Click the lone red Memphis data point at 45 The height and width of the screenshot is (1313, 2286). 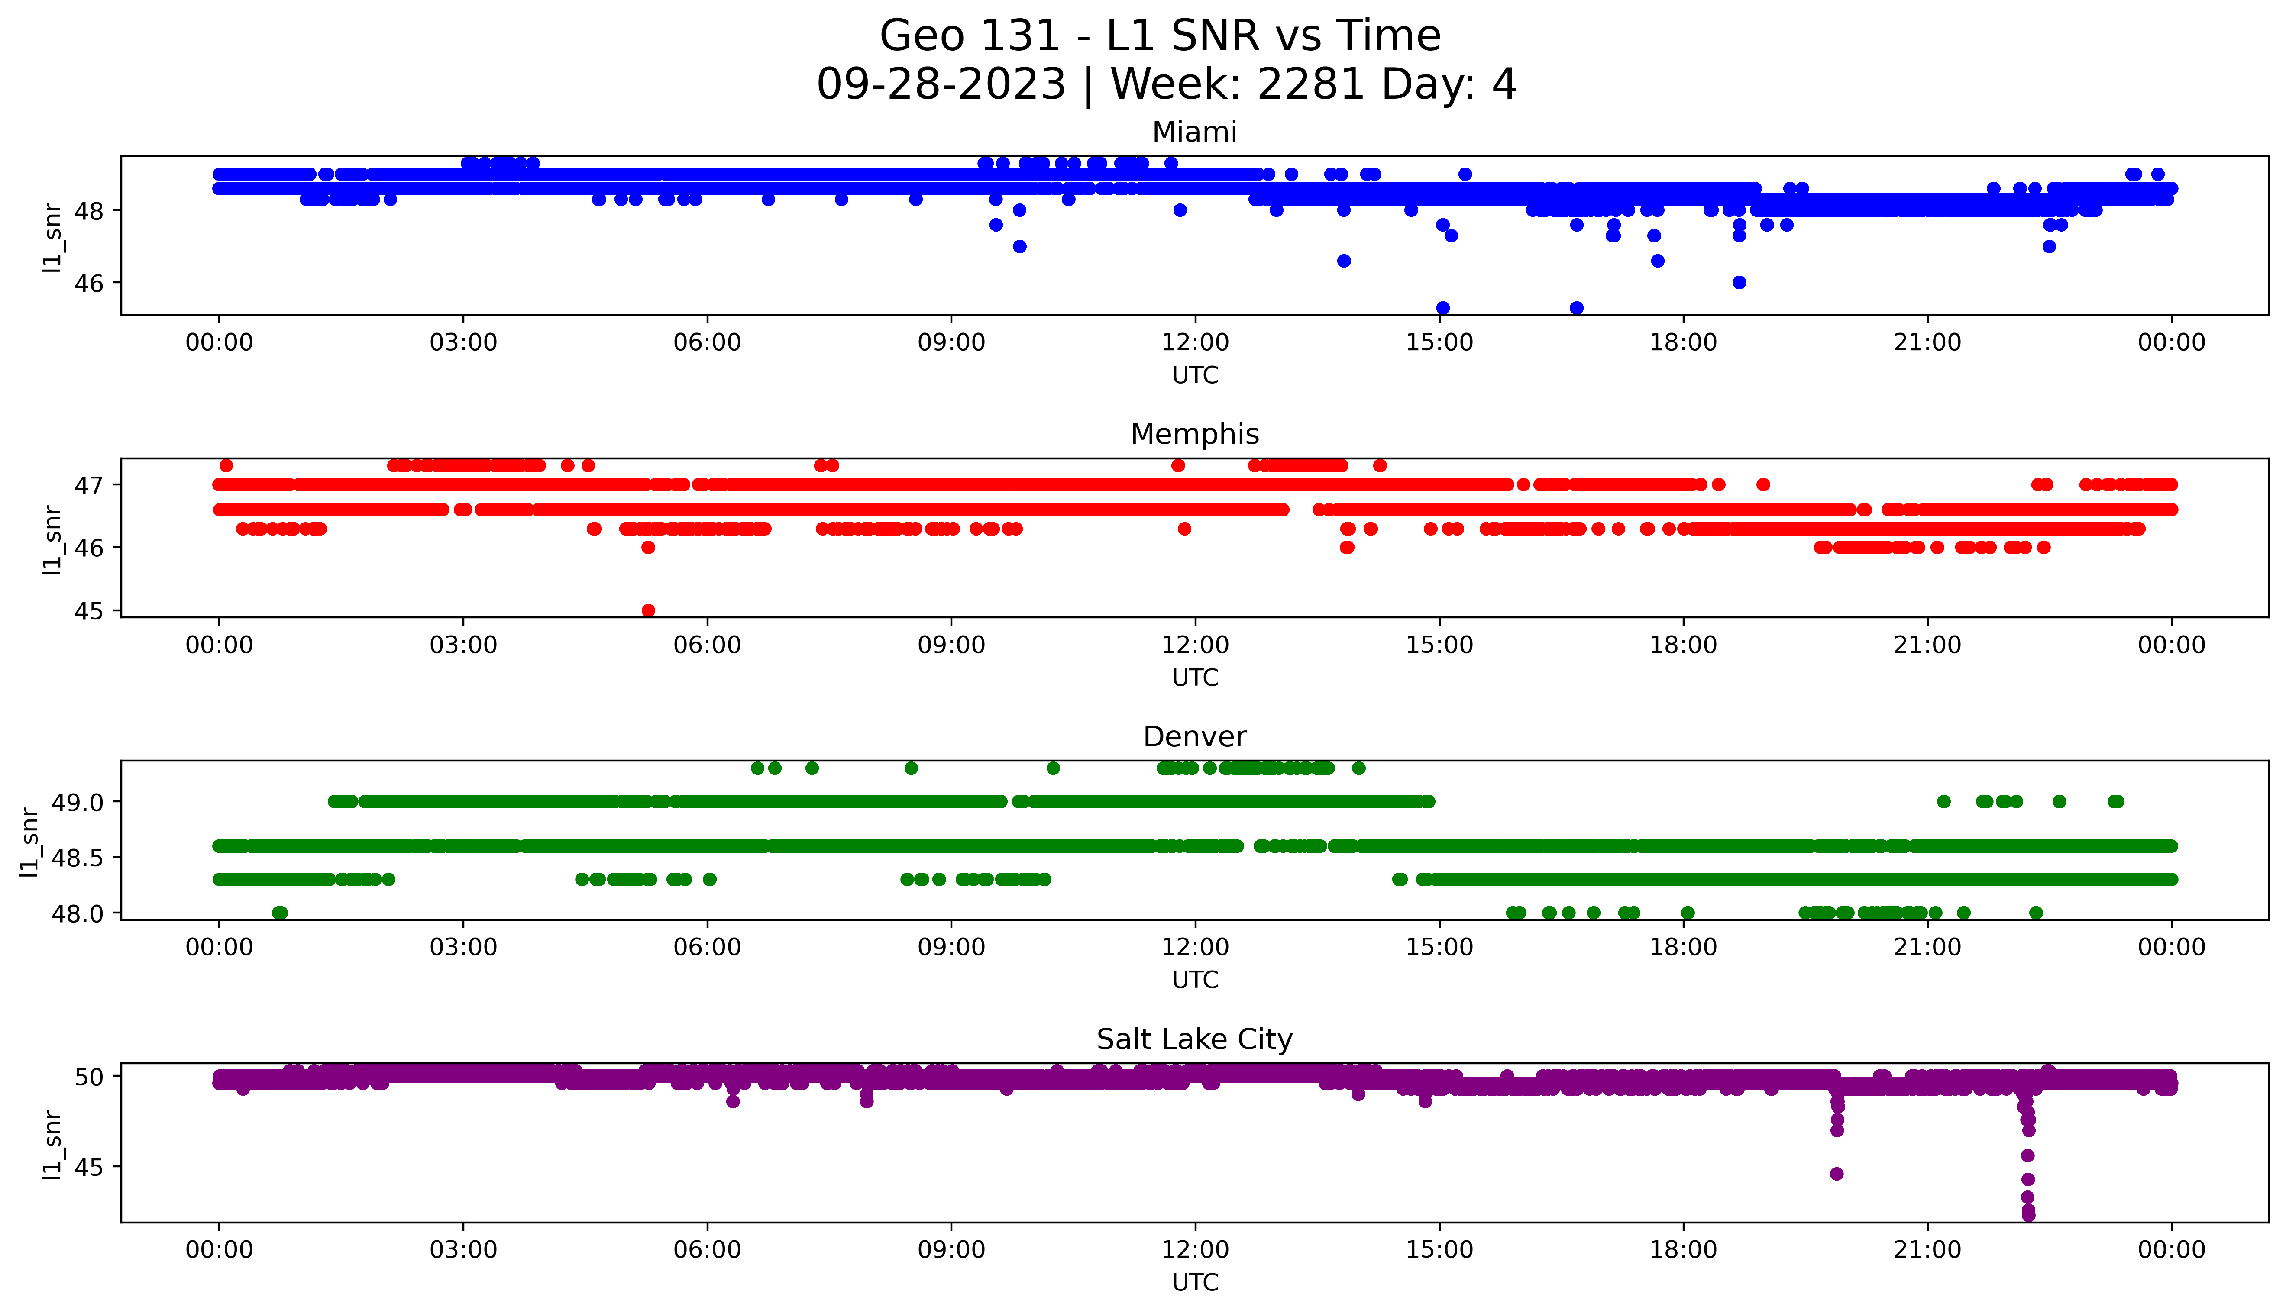648,610
